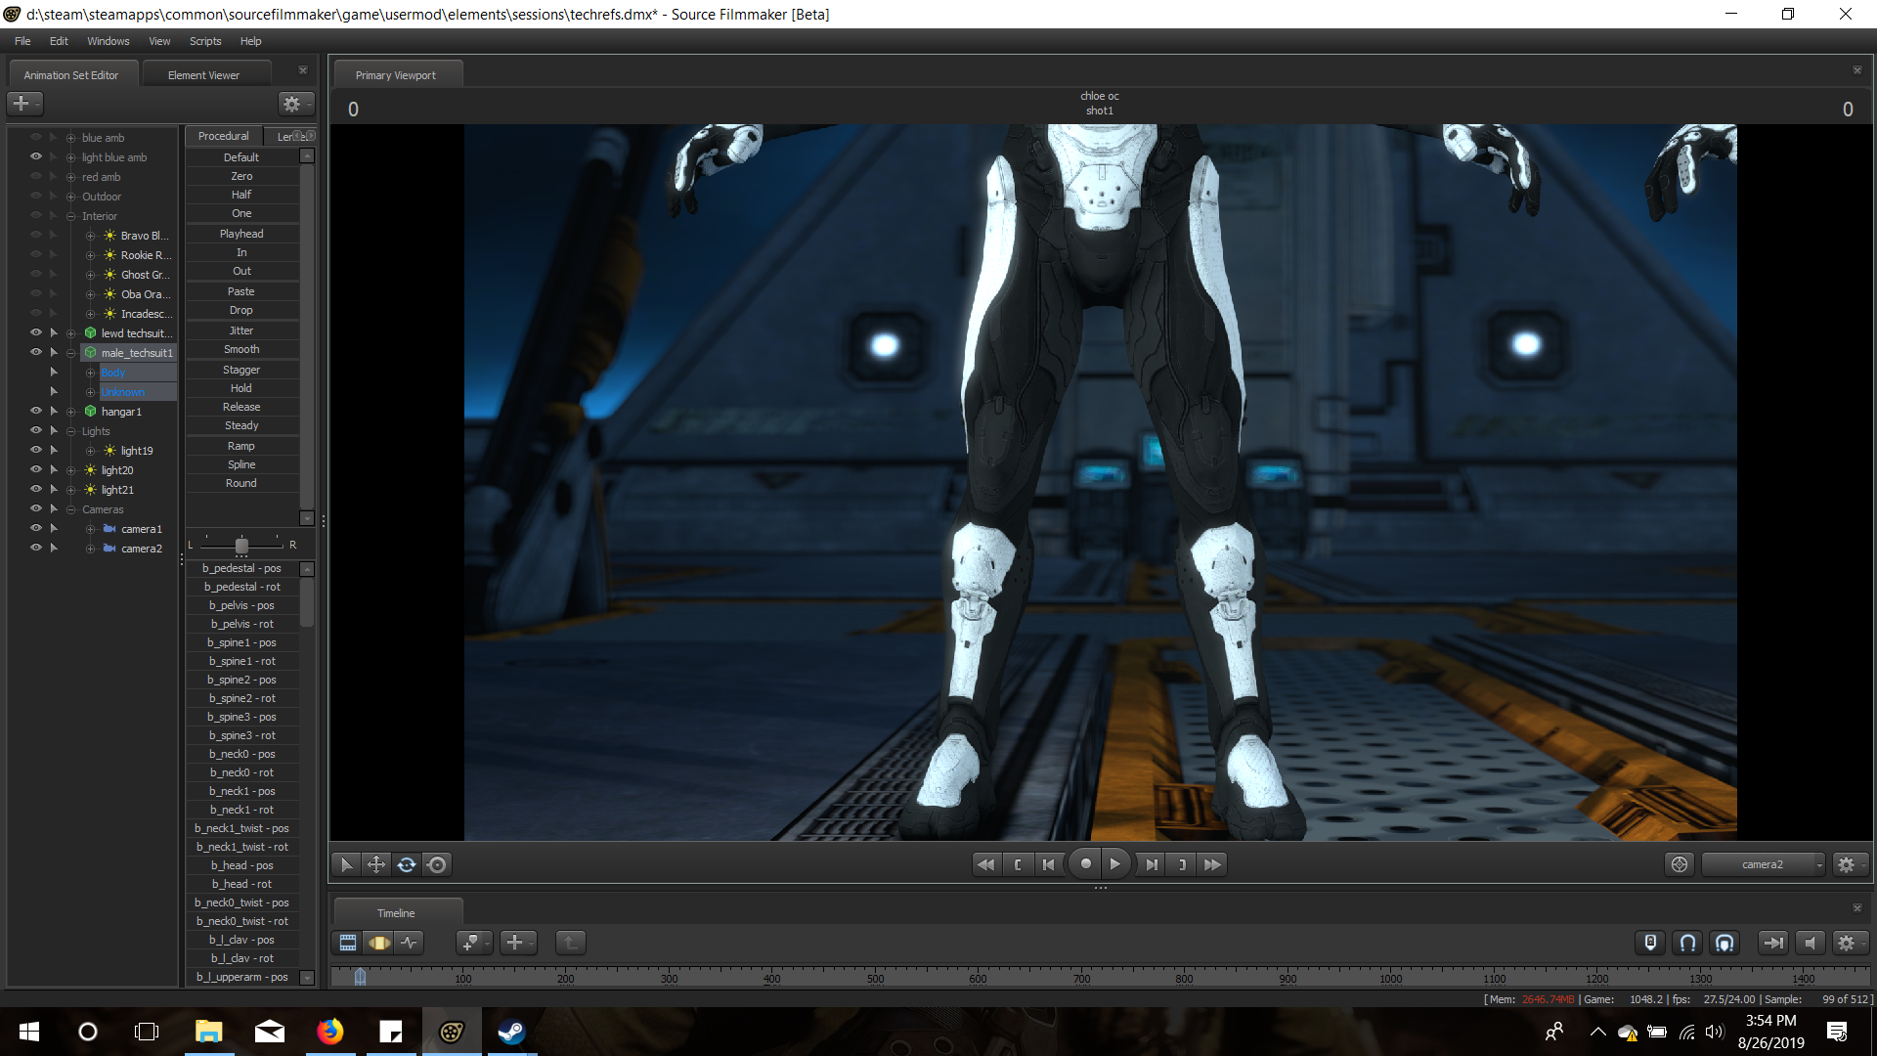
Task: Collapse the Interior group
Action: 70,216
